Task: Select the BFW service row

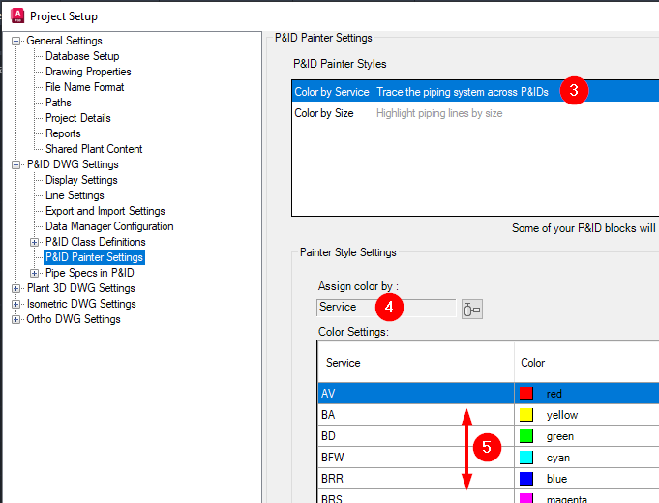Action: [416, 458]
